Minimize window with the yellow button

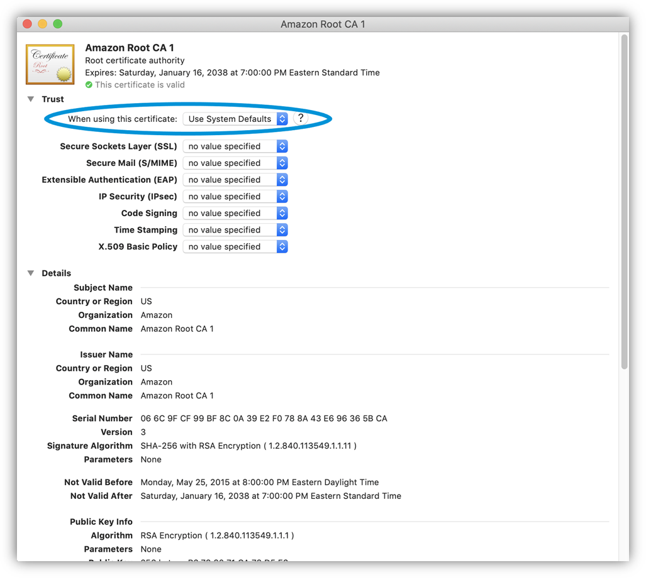(42, 24)
